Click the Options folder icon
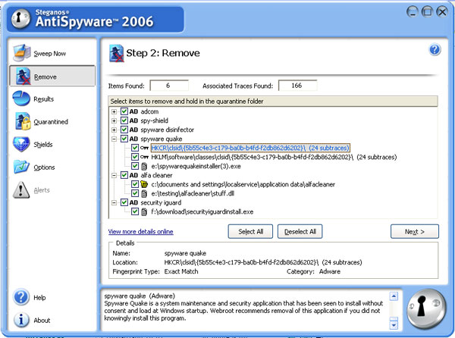The width and height of the screenshot is (455, 338). click(21, 167)
